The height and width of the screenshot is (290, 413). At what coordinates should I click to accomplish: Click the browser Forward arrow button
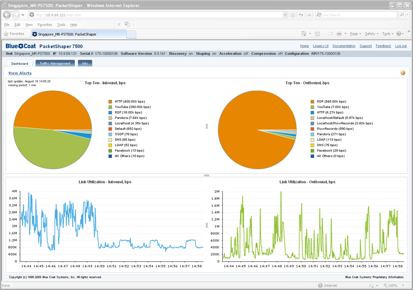click(x=16, y=15)
